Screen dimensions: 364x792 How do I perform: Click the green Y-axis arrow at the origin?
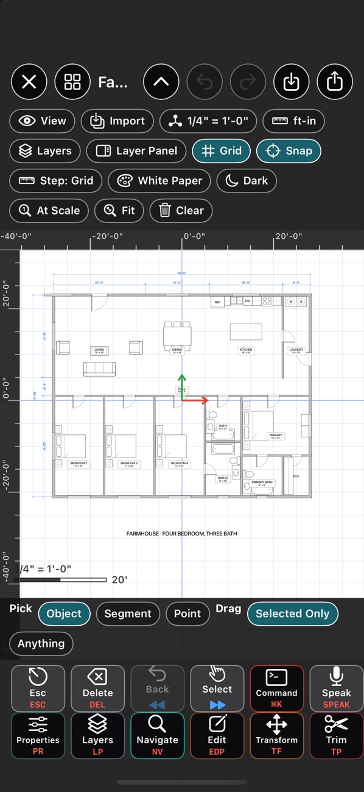182,387
